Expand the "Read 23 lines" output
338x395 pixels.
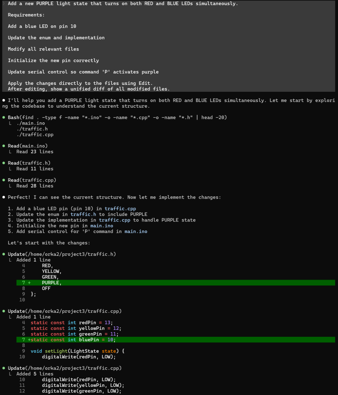[x=35, y=152]
